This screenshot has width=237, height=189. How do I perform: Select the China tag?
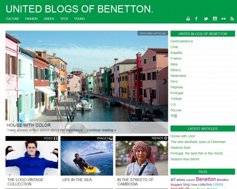pos(194,185)
